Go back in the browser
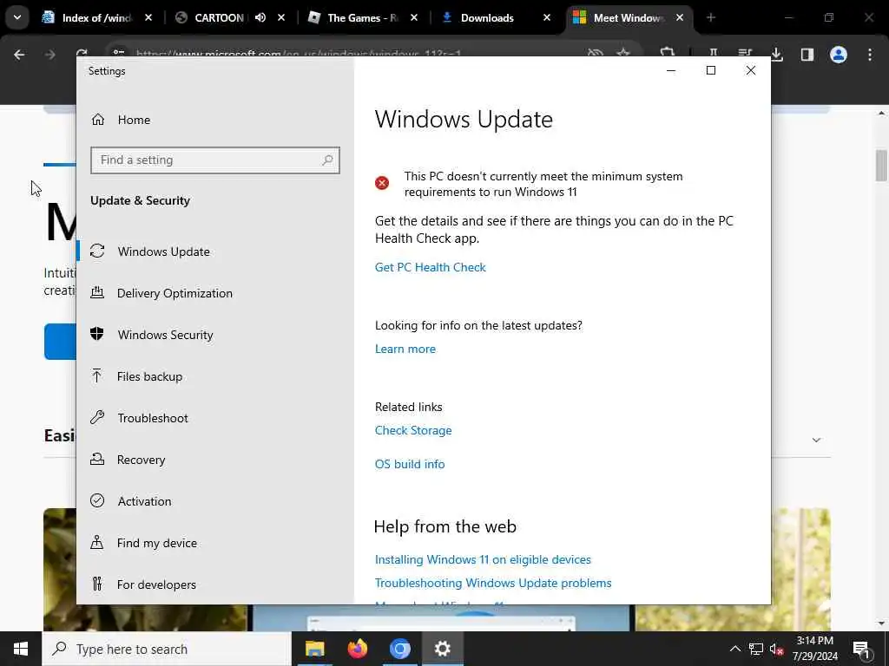This screenshot has height=666, width=889. 19,55
